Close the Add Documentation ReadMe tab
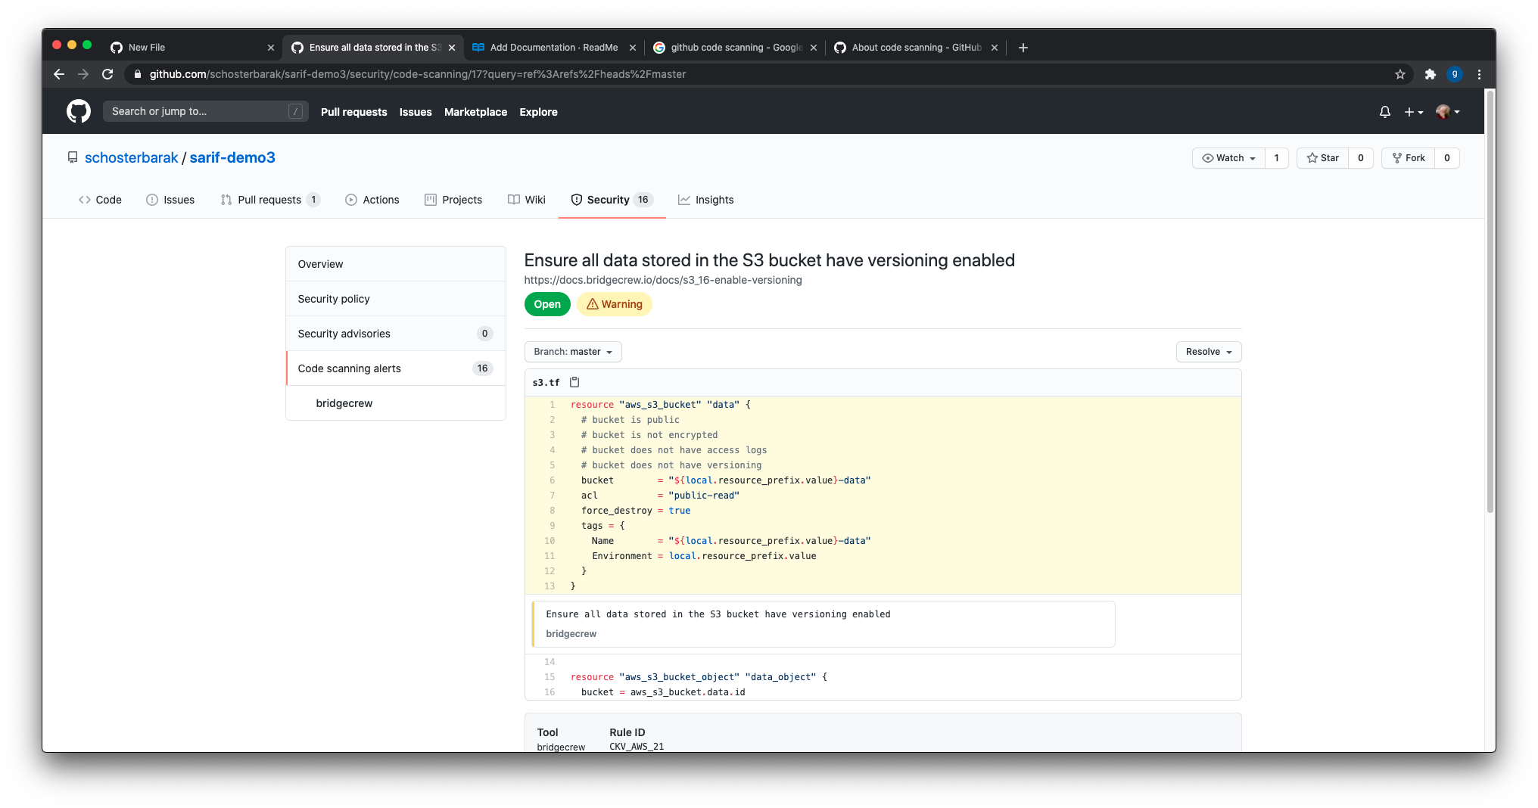1538x808 pixels. tap(633, 48)
